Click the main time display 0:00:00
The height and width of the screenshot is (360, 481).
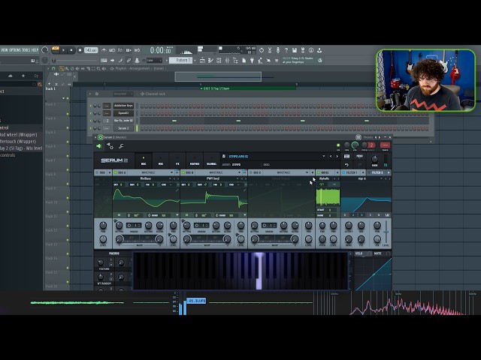tap(161, 50)
